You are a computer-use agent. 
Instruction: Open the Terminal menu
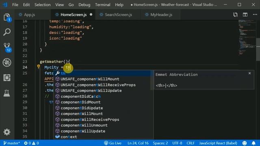(x=103, y=4)
